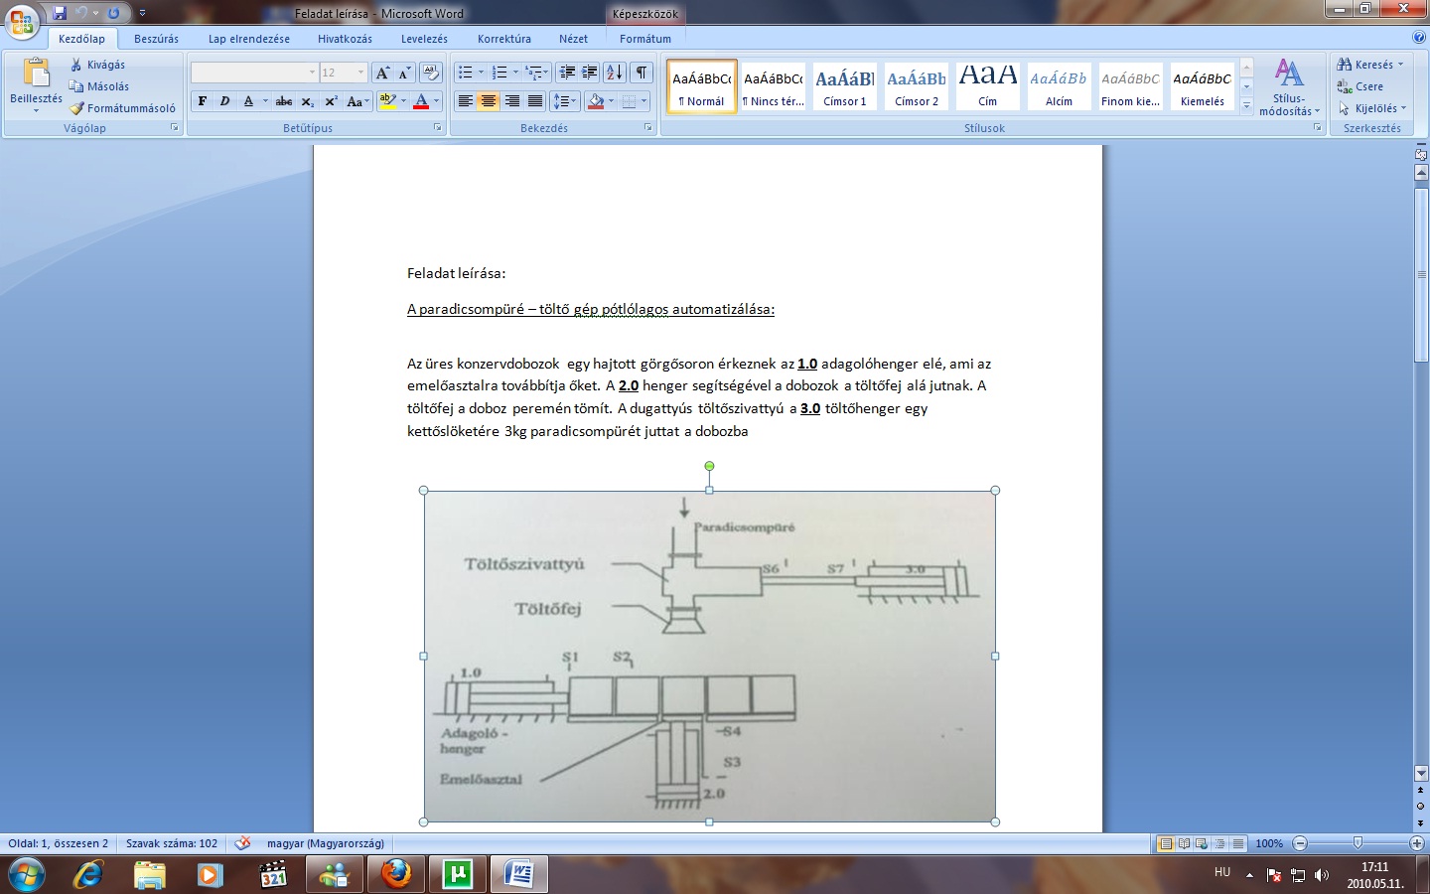Apply the Alcím style

pos(1059,85)
